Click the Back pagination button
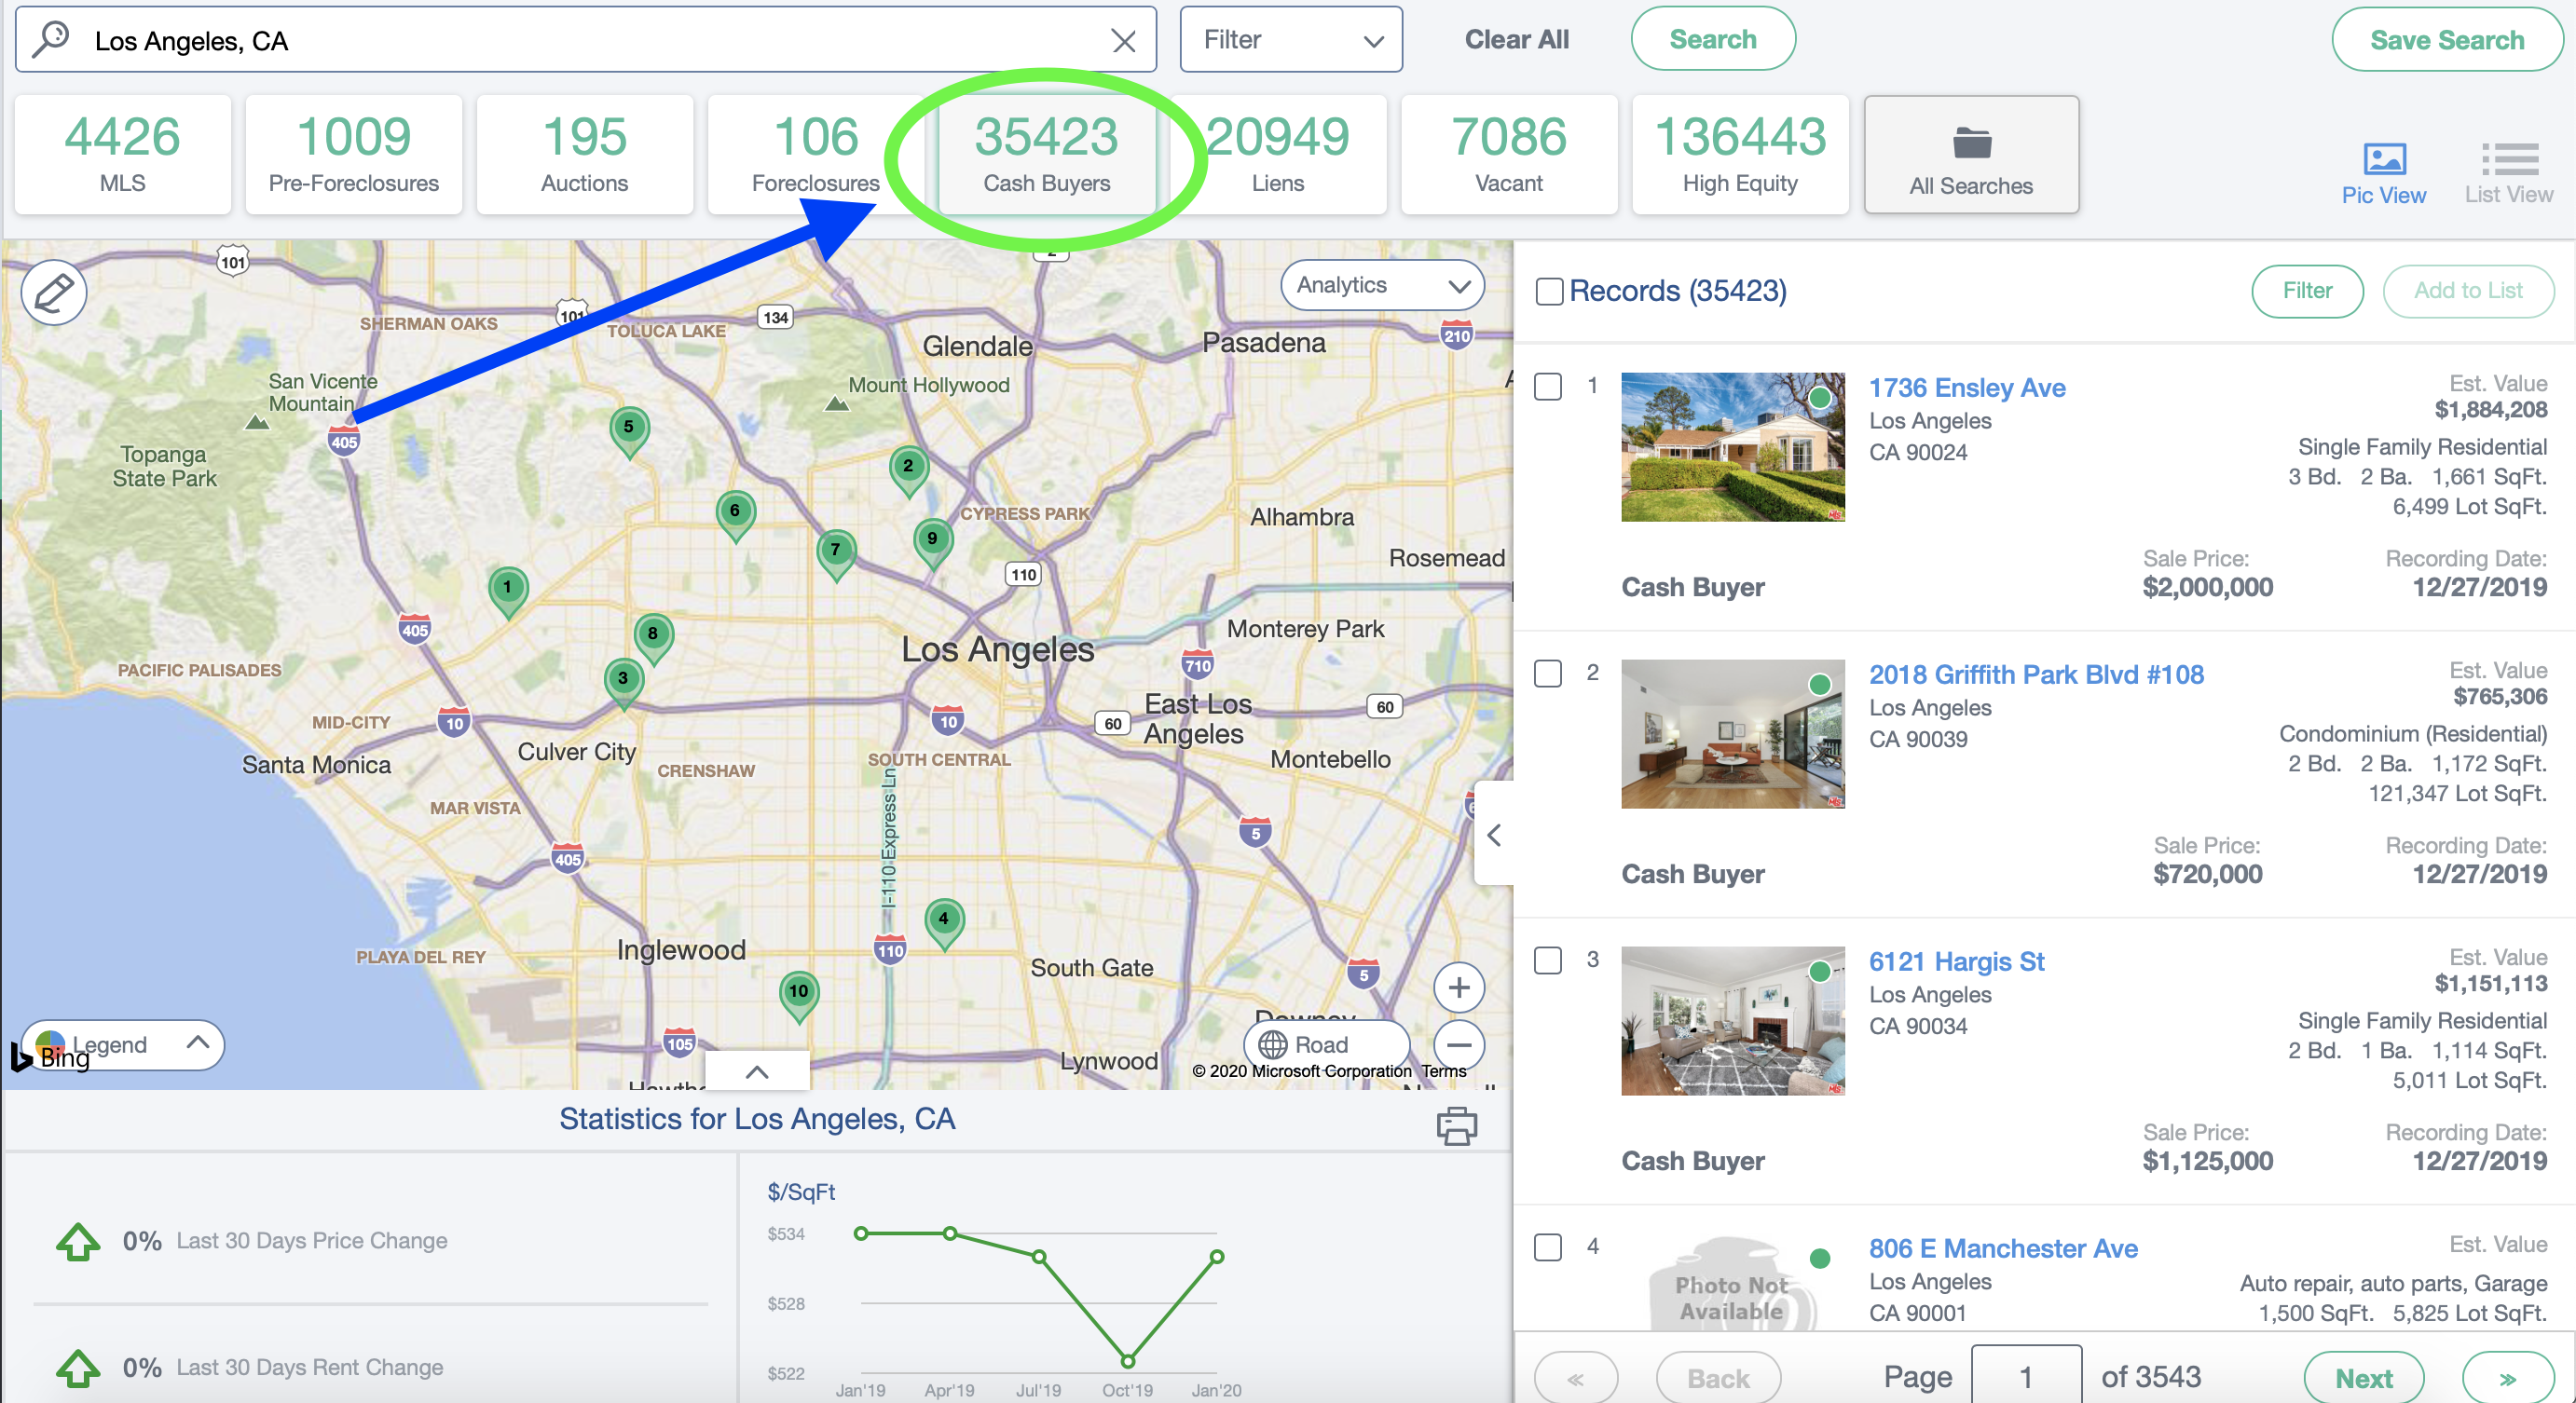The image size is (2576, 1403). point(1718,1378)
